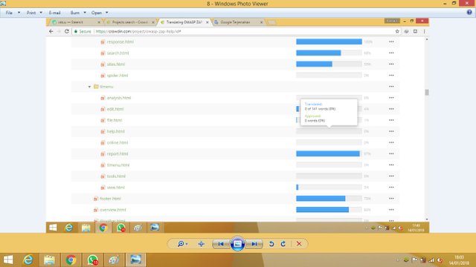
Task: Switch to the Projects search - Crowdin tab
Action: [130, 22]
